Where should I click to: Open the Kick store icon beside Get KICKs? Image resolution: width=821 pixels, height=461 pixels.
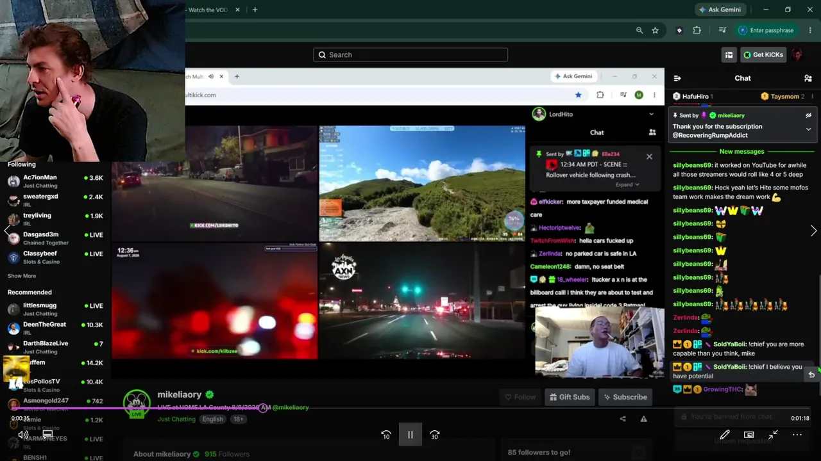(x=729, y=55)
